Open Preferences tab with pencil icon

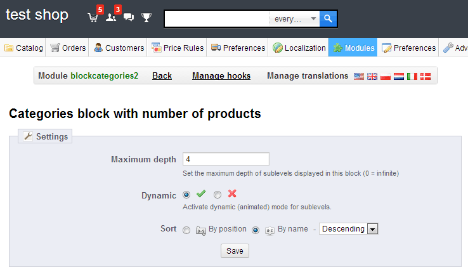(408, 48)
